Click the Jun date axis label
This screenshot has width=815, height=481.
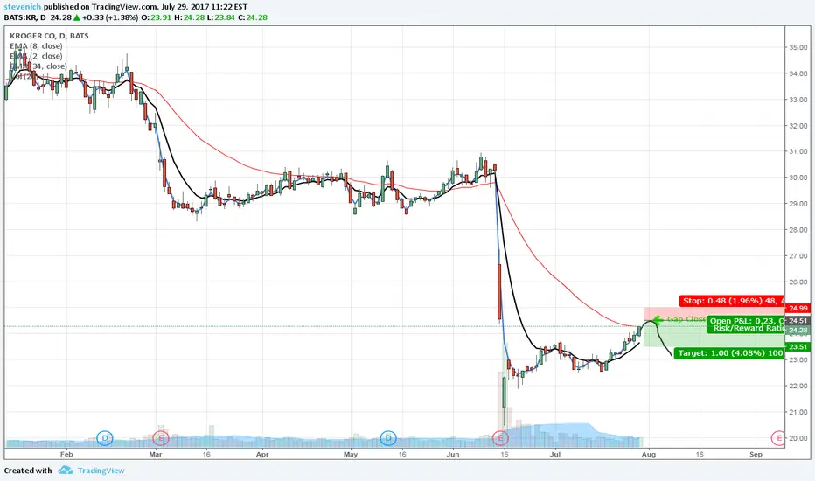(x=453, y=454)
